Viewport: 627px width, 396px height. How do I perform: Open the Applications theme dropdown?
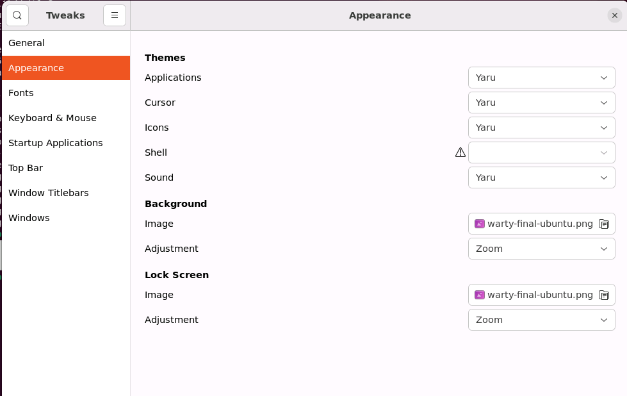541,78
